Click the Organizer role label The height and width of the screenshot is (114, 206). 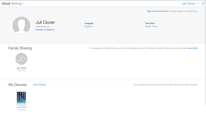[x=21, y=71]
